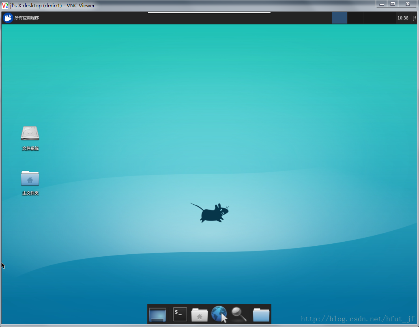This screenshot has width=419, height=327.
Task: Minimize the VNC Viewer window
Action: click(382, 4)
